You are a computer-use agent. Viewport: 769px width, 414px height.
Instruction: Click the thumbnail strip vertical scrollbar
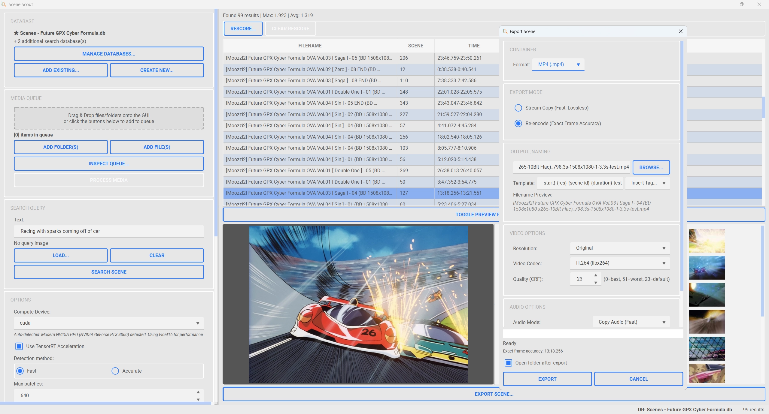click(762, 271)
